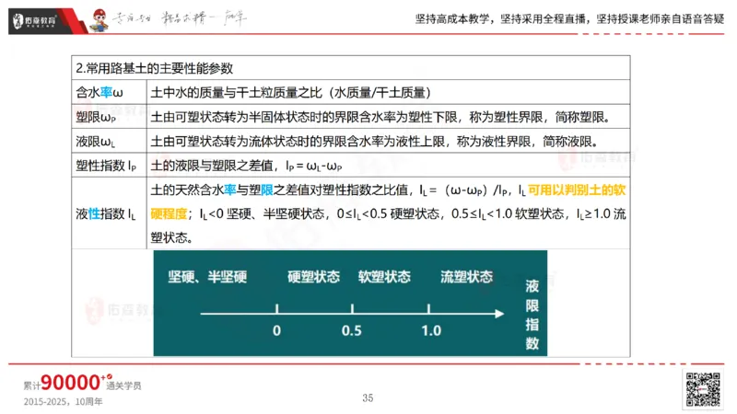Click the '0' tick value on the axis
The image size is (737, 414).
[x=277, y=331]
